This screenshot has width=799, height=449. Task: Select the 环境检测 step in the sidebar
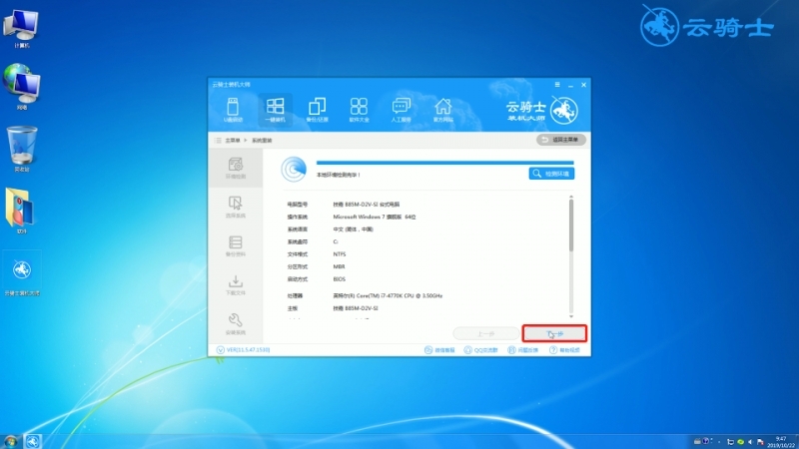tap(236, 168)
